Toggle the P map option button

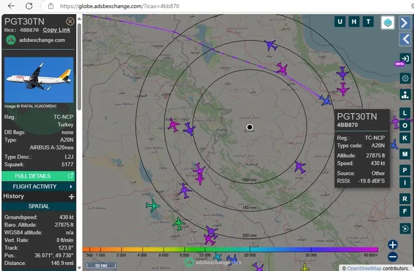click(x=405, y=170)
